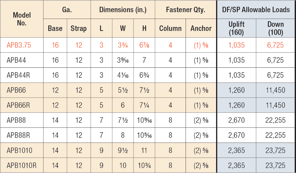The width and height of the screenshot is (296, 173).
Task: Click the H dimension column header
Action: coord(144,29)
